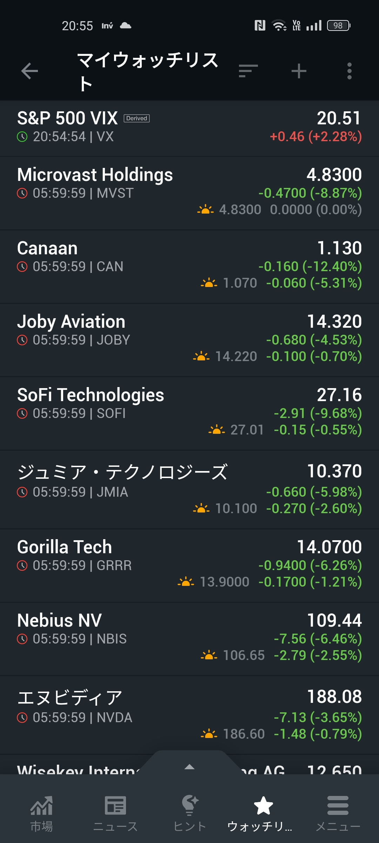Open the watchlist sort options icon
The image size is (379, 843).
coord(248,71)
